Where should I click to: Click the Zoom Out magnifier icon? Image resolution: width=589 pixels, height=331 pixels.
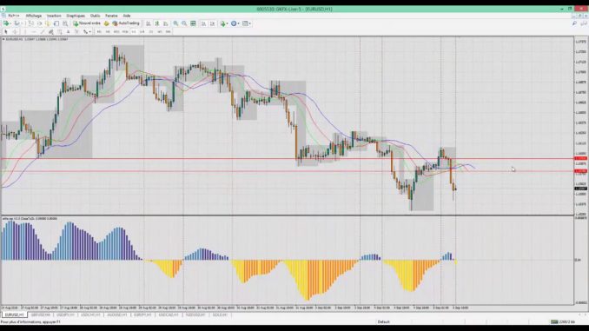coord(184,23)
